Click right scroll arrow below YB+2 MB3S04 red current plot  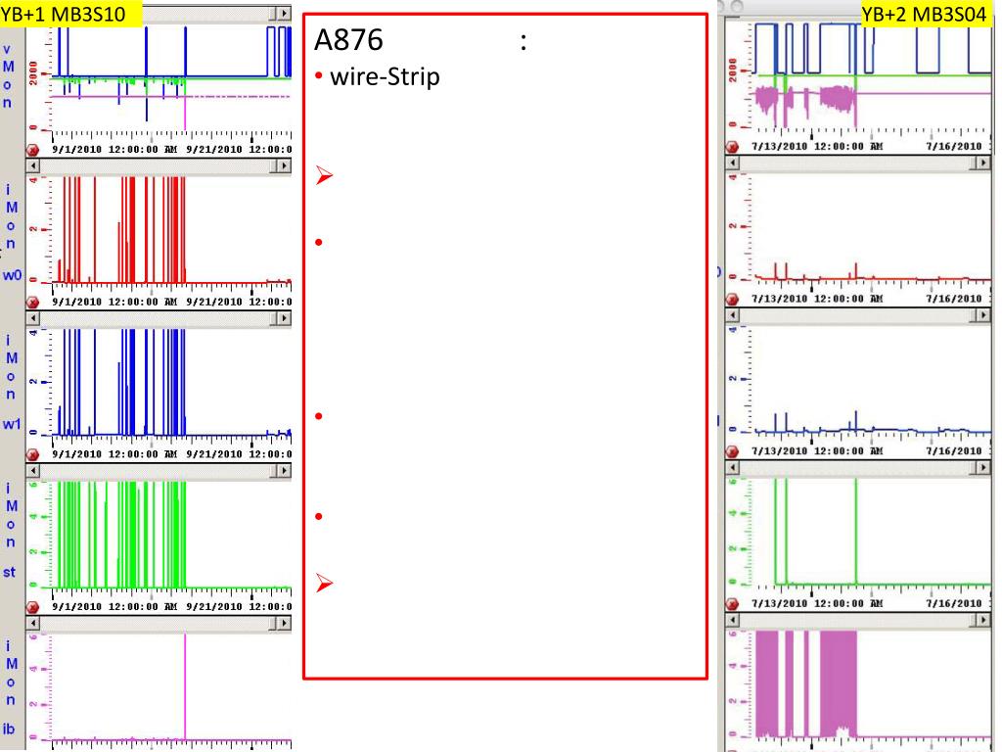983,315
